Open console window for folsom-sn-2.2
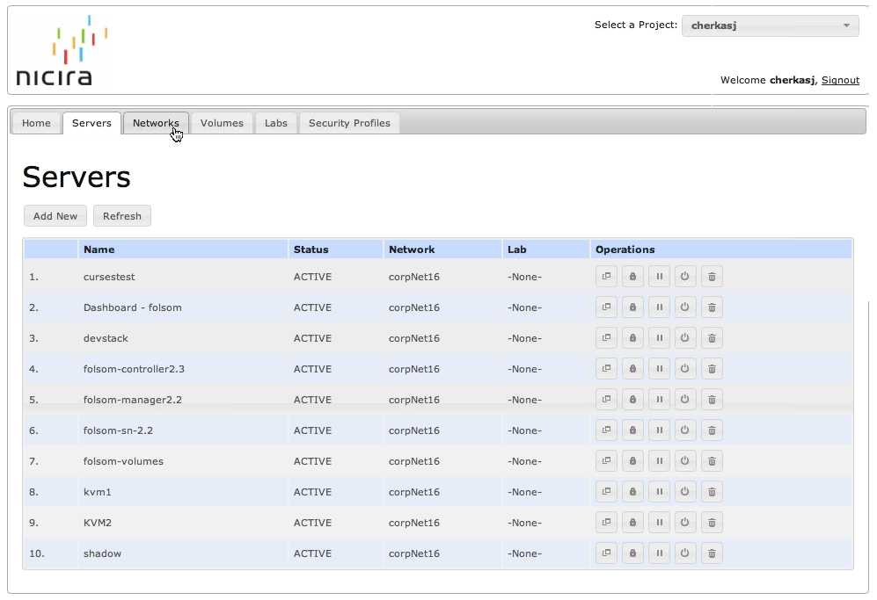The height and width of the screenshot is (600, 877). (x=606, y=430)
